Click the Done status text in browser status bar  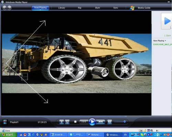8,131
